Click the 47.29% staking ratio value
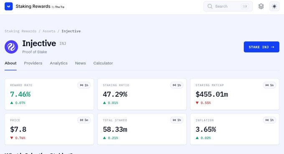Viewport: 284px width, 154px height. pyautogui.click(x=115, y=94)
